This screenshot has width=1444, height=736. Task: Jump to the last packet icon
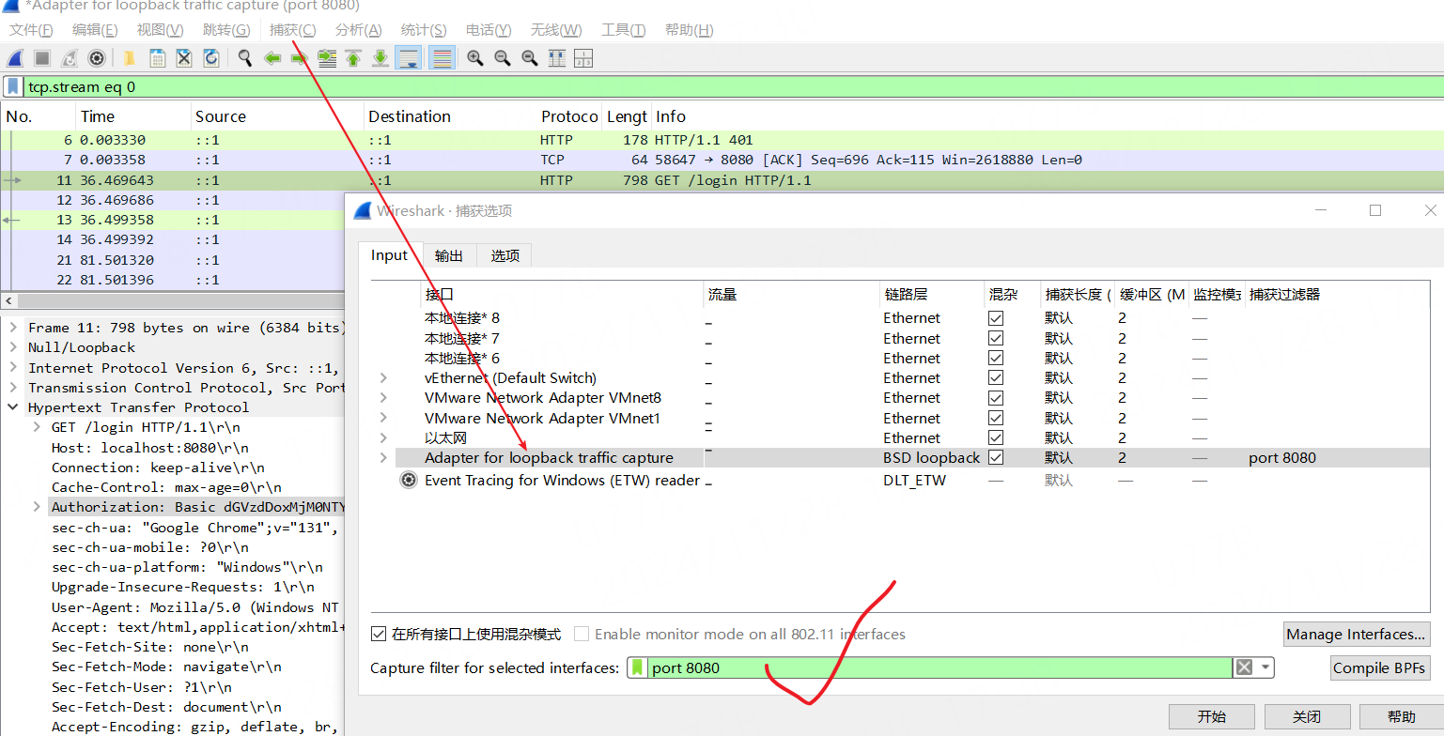click(x=380, y=58)
